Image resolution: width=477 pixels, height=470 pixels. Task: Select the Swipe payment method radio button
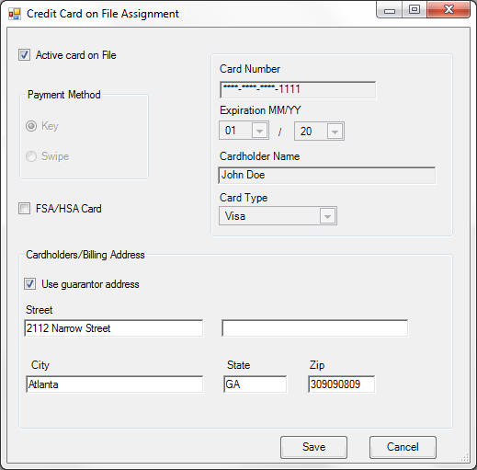[x=31, y=156]
